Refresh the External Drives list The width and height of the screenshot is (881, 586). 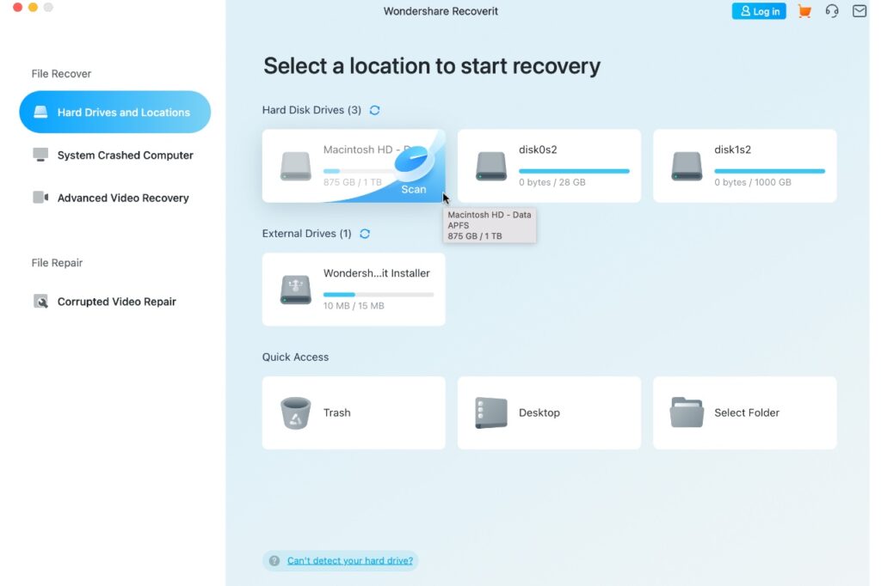pyautogui.click(x=365, y=234)
